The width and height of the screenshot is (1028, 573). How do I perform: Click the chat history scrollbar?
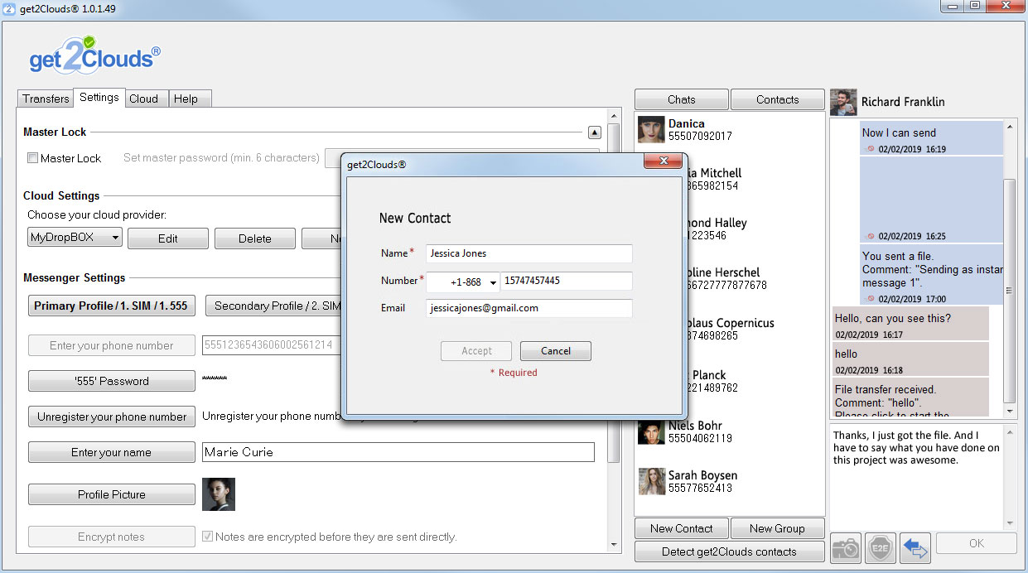(x=1010, y=290)
